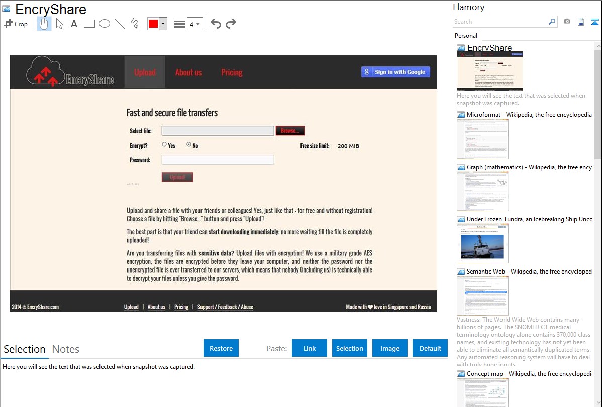
Task: Click the magnifier icon in Flamory search
Action: point(552,22)
